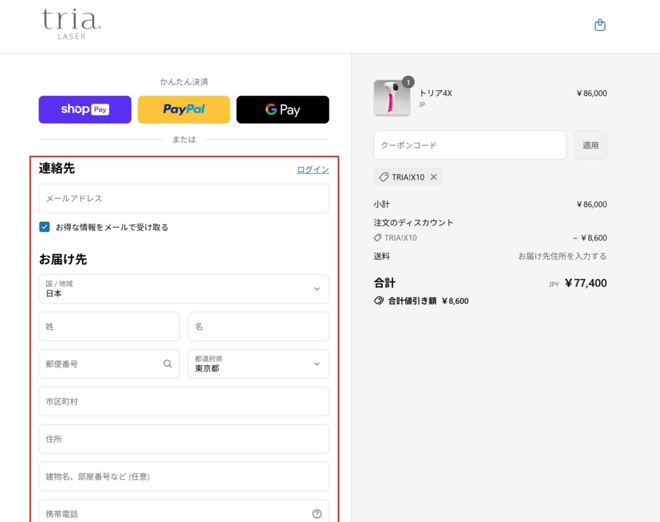Screen dimensions: 660x522
Task: Click the 適用 apply coupon button
Action: click(590, 145)
